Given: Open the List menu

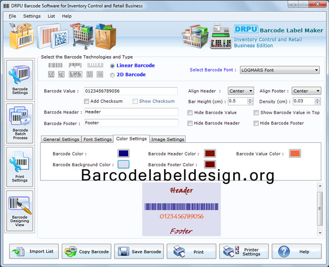Looking at the screenshot, I should (x=51, y=16).
